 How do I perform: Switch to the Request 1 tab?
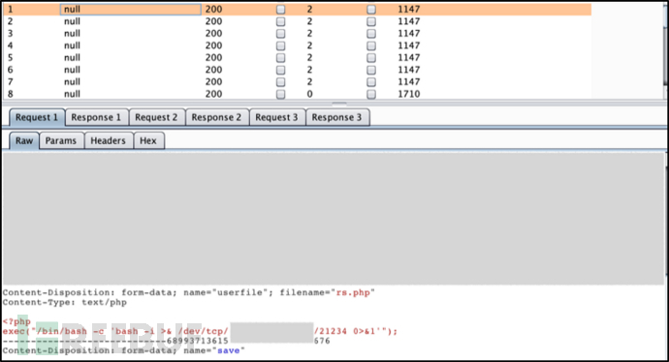click(x=37, y=117)
